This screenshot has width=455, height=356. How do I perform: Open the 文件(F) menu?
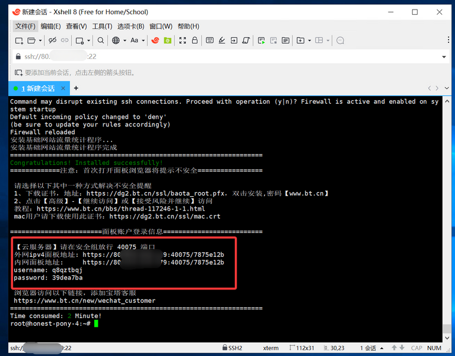[x=25, y=26]
